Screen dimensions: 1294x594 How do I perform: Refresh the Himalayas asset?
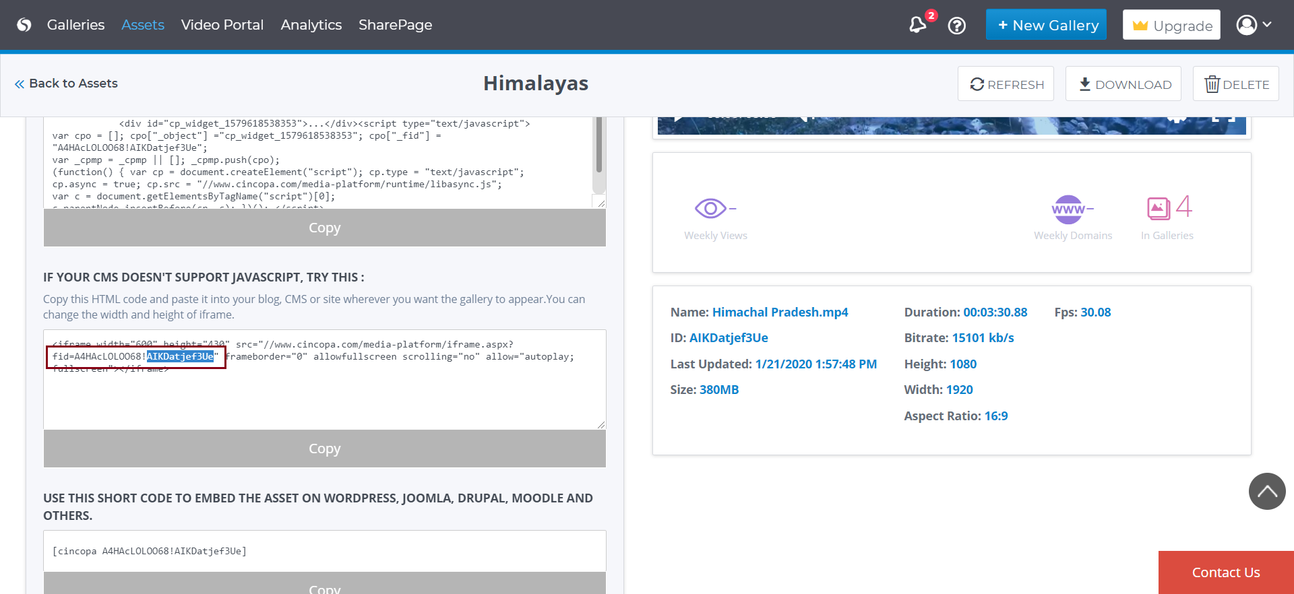point(1006,84)
